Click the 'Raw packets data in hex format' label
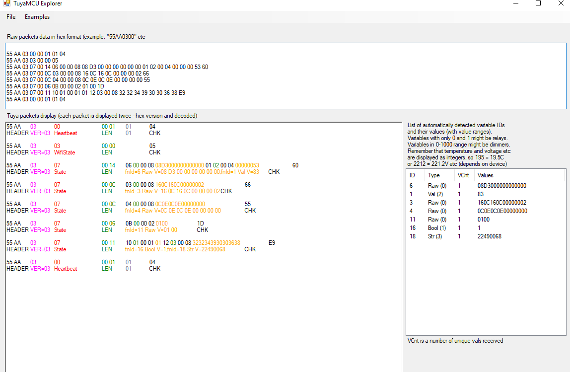 (76, 37)
